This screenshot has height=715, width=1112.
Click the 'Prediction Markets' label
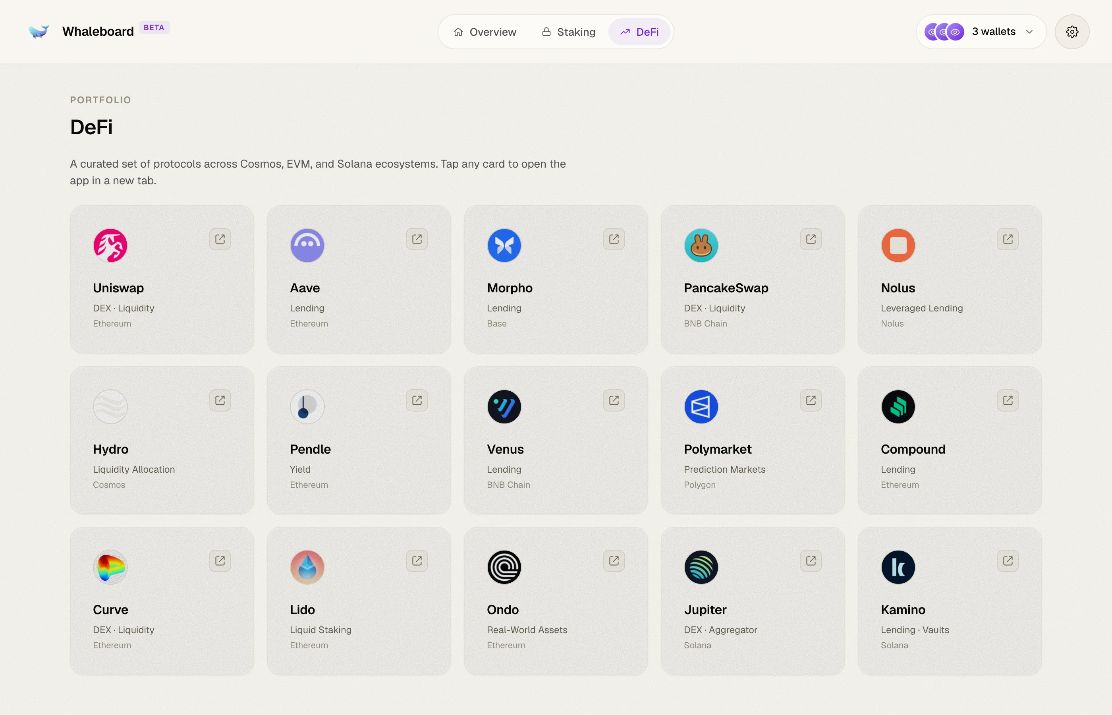click(724, 470)
